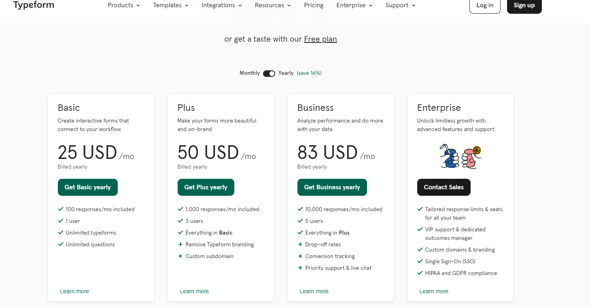
Task: Click checkmark beside Unlimited questions
Action: 61,244
